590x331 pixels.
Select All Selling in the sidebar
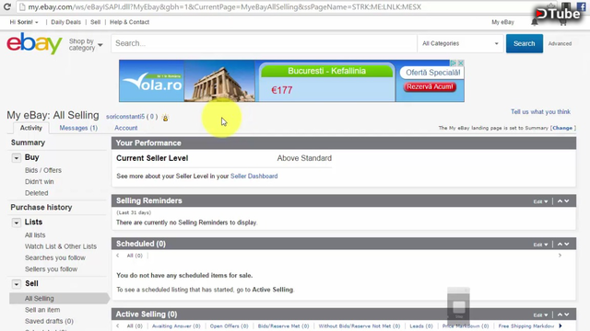[59, 298]
